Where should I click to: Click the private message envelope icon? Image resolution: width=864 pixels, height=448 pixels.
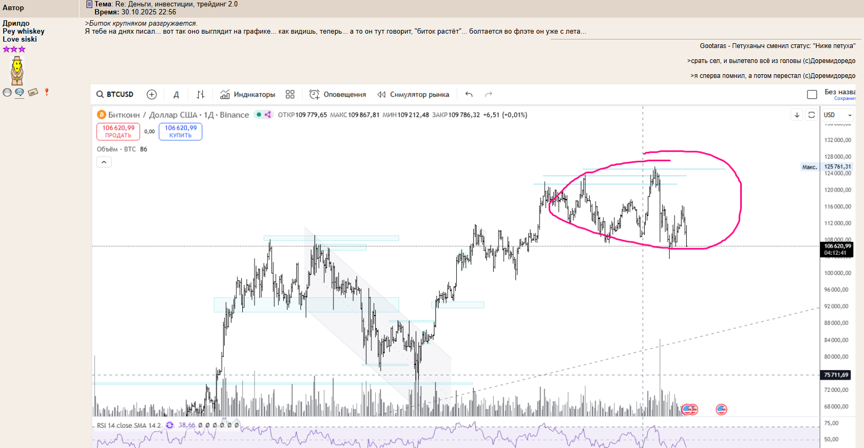click(x=33, y=92)
